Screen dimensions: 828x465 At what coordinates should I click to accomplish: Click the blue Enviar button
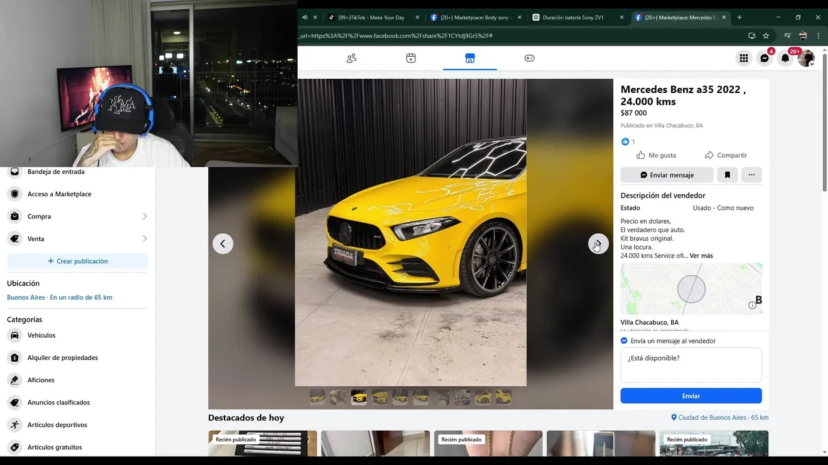(x=691, y=396)
